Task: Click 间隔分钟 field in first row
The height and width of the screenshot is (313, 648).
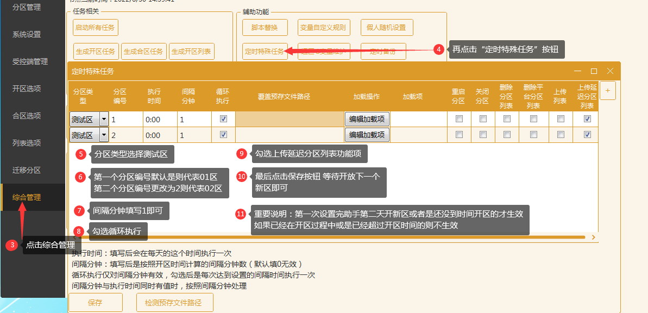Action: (194, 120)
